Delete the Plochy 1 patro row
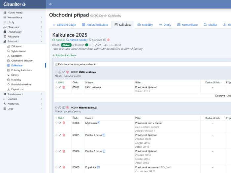This screenshot has width=231, height=173. (64, 135)
